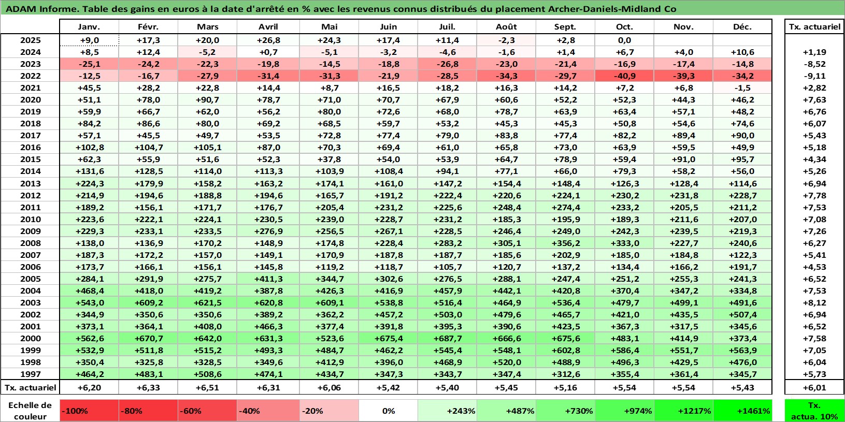The width and height of the screenshot is (845, 422).
Task: Click the -20% light pink swatch
Action: pos(329,411)
